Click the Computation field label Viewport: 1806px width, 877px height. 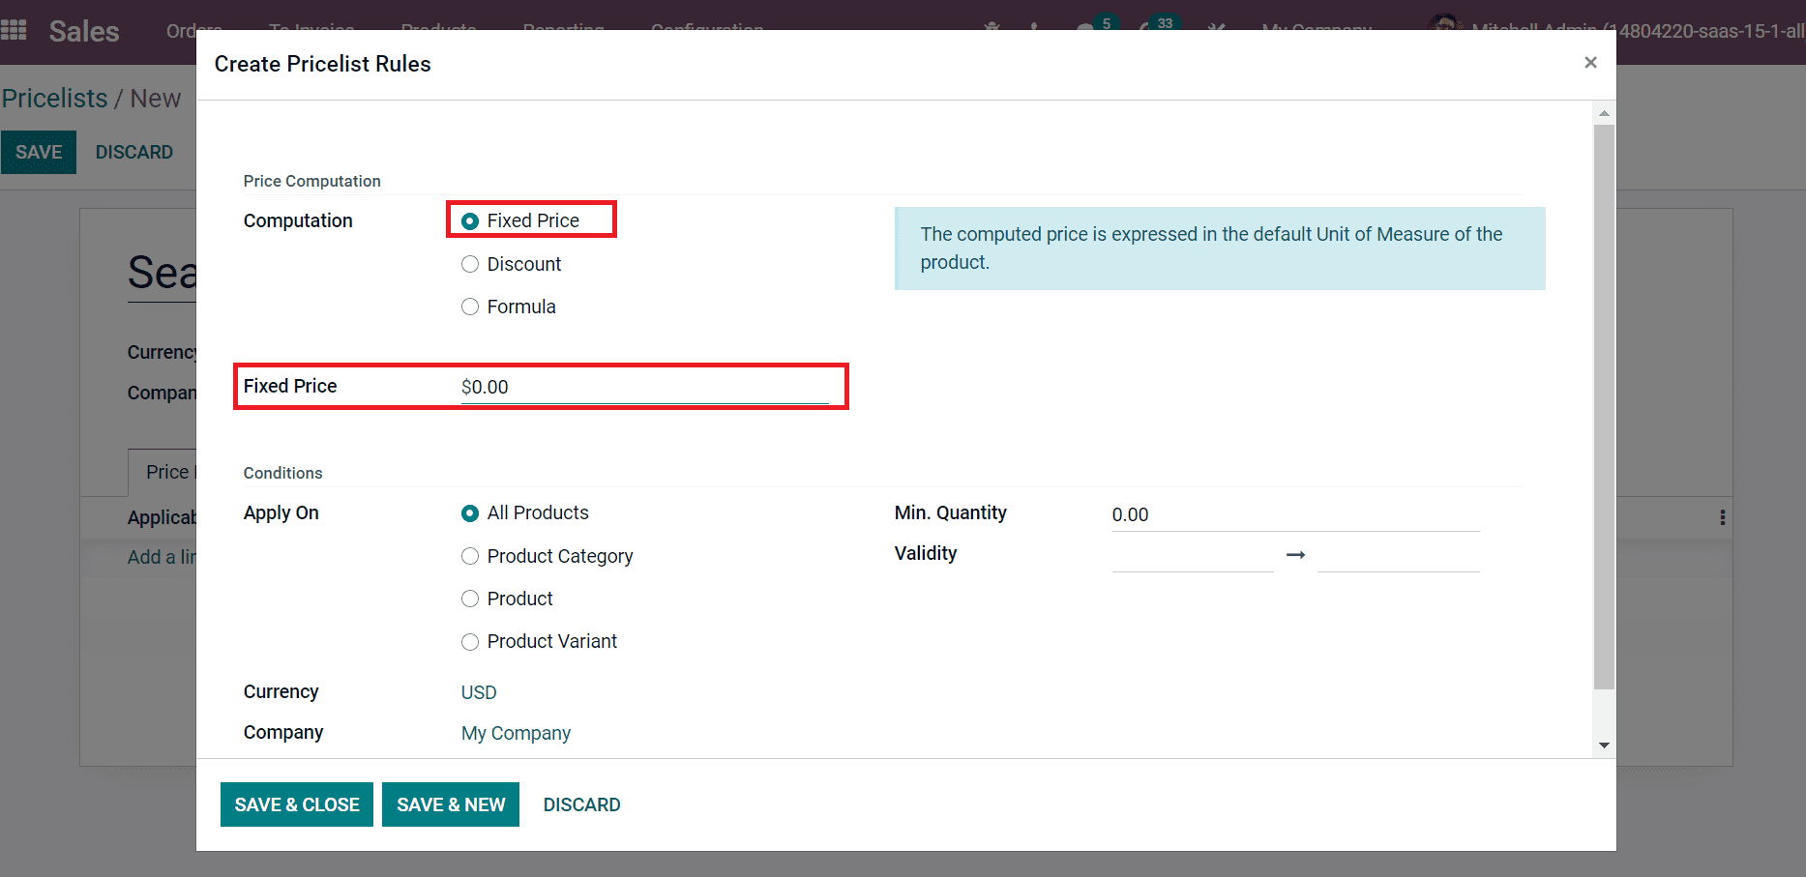click(298, 220)
